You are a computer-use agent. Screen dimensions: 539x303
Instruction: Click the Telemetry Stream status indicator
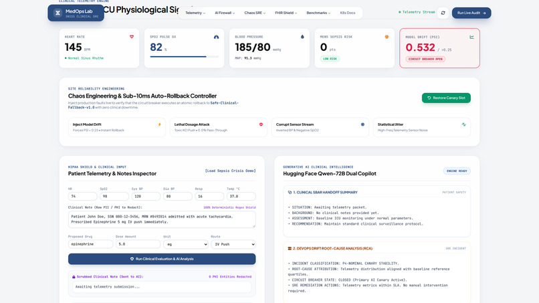pyautogui.click(x=417, y=12)
